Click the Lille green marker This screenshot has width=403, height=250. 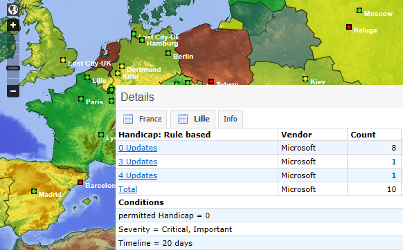(x=87, y=77)
